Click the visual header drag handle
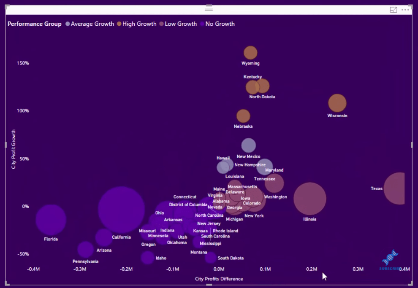The image size is (418, 288). [209, 9]
